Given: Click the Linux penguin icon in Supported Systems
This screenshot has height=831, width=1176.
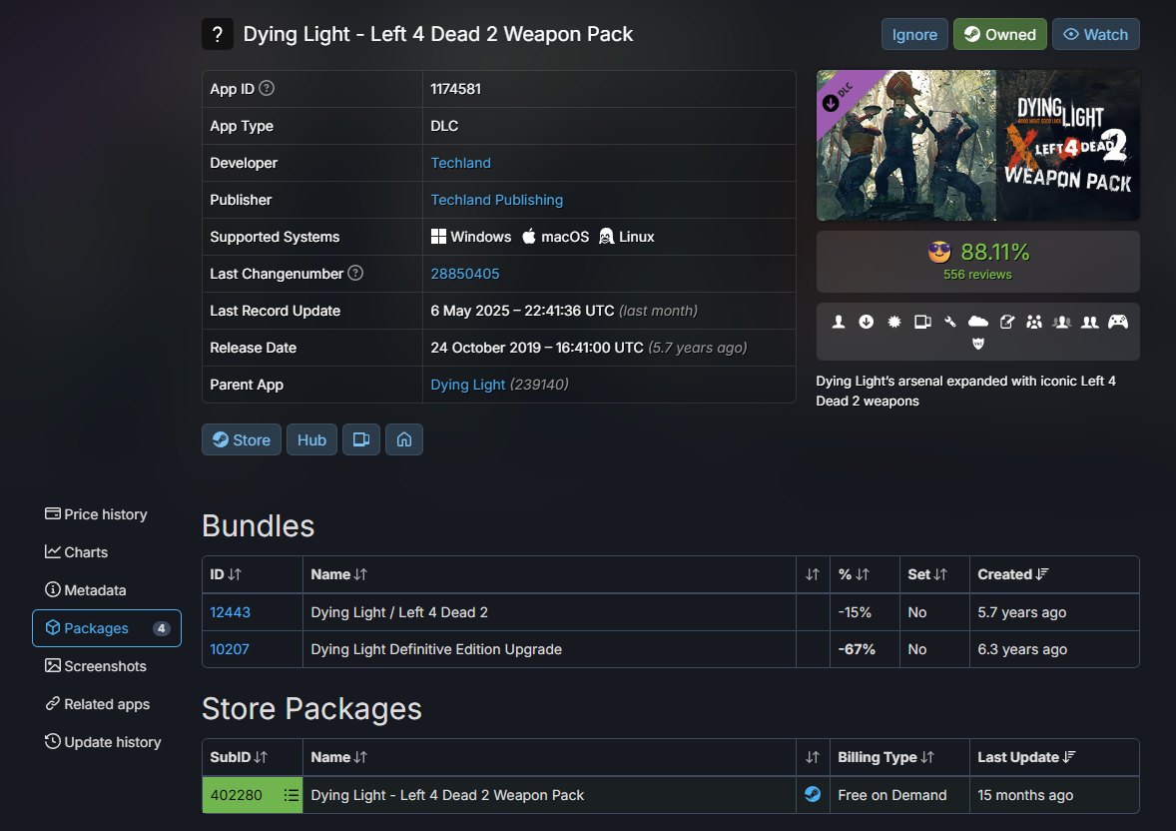Looking at the screenshot, I should pos(606,237).
